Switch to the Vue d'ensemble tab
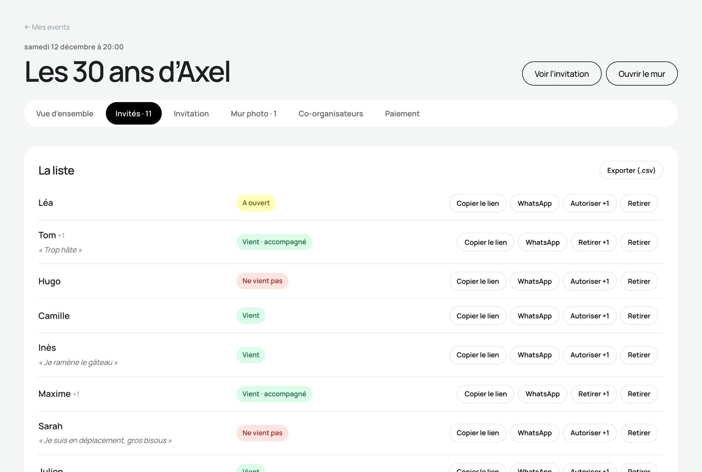Screen dimensions: 702x472 [64, 114]
